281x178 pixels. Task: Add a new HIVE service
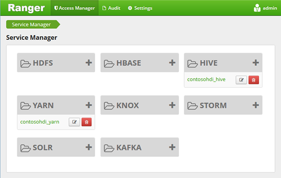coord(256,63)
